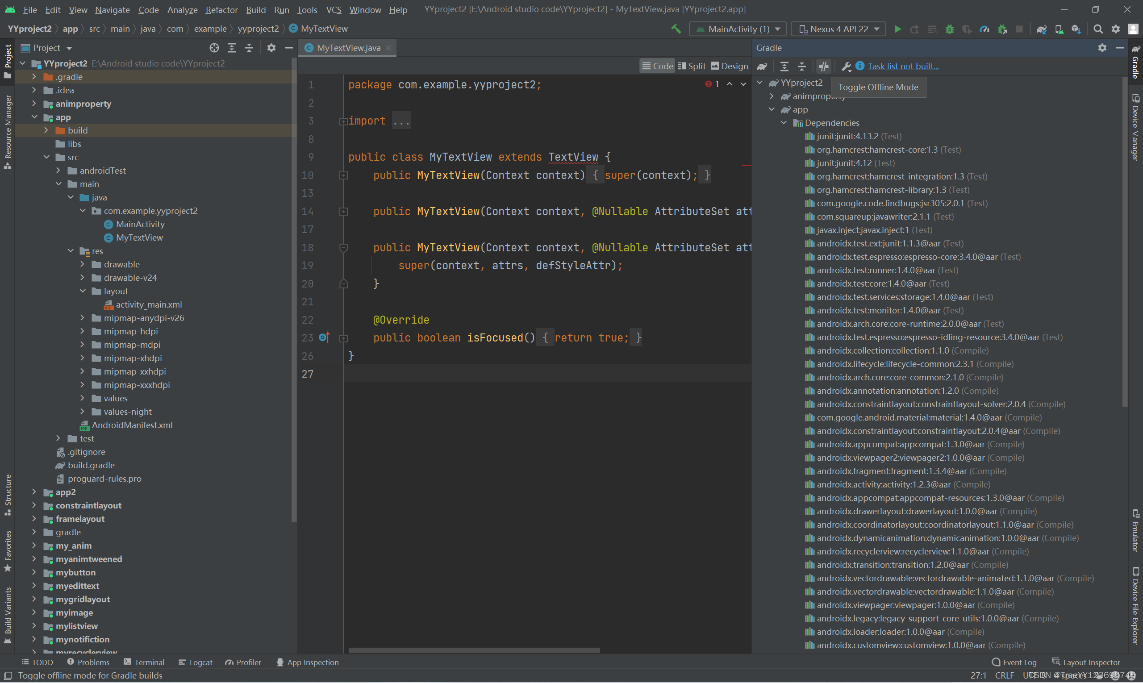This screenshot has height=683, width=1143.
Task: Expand all nodes in Gradle panel
Action: 784,66
